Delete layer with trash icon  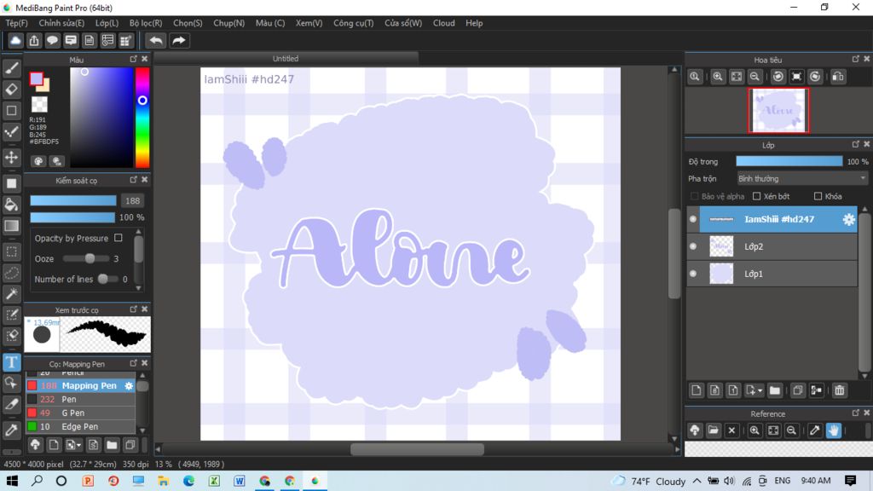tap(840, 390)
